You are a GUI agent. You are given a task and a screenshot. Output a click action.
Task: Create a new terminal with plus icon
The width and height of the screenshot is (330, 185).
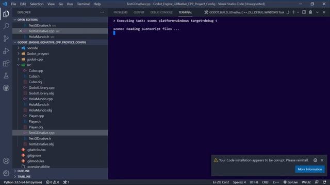pyautogui.click(x=293, y=12)
